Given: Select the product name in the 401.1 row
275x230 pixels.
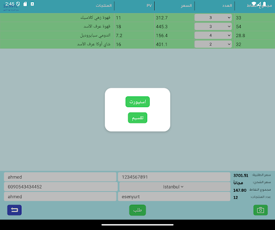Looking at the screenshot, I should click(x=93, y=44).
